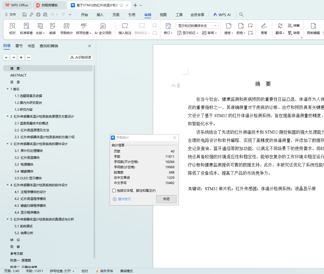This screenshot has width=324, height=274.
Task: Expand the 接受 dropdown
Action: click(x=232, y=33)
